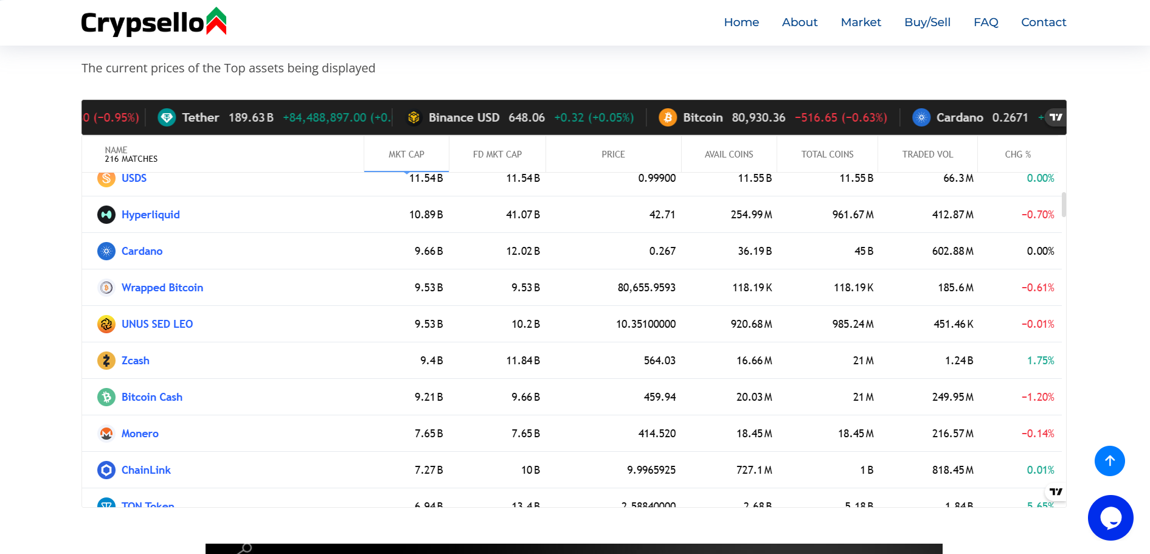Image resolution: width=1150 pixels, height=554 pixels.
Task: Click Bitcoin's -516.65 (-0.63%) ticker change
Action: pyautogui.click(x=841, y=117)
